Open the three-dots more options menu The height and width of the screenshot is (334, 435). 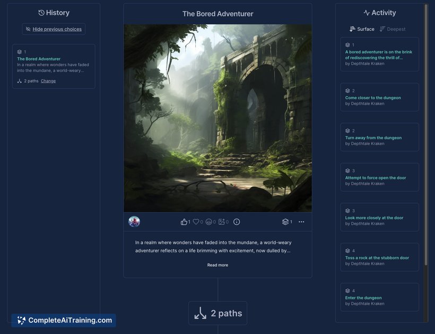coord(301,222)
